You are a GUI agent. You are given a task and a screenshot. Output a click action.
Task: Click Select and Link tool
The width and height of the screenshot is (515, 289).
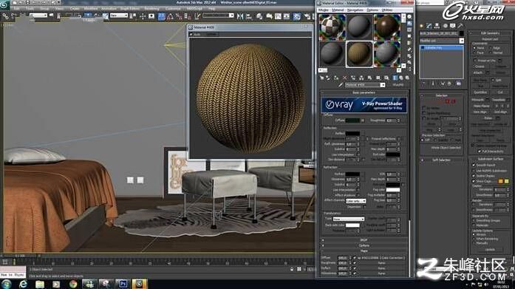pyautogui.click(x=6, y=16)
